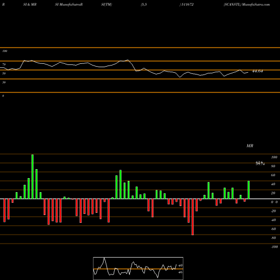Click the 20 label on MR axis
Viewport: 280px width, 280px height.
[x=273, y=193]
